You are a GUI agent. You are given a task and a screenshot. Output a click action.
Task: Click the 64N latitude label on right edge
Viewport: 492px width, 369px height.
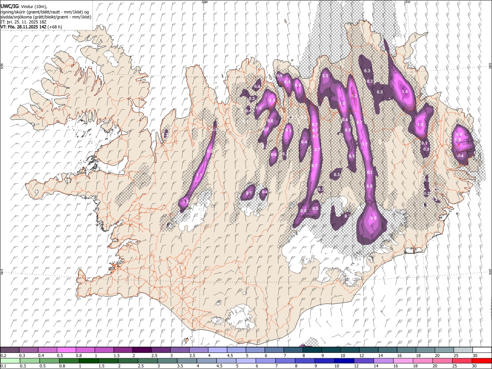[490, 271]
